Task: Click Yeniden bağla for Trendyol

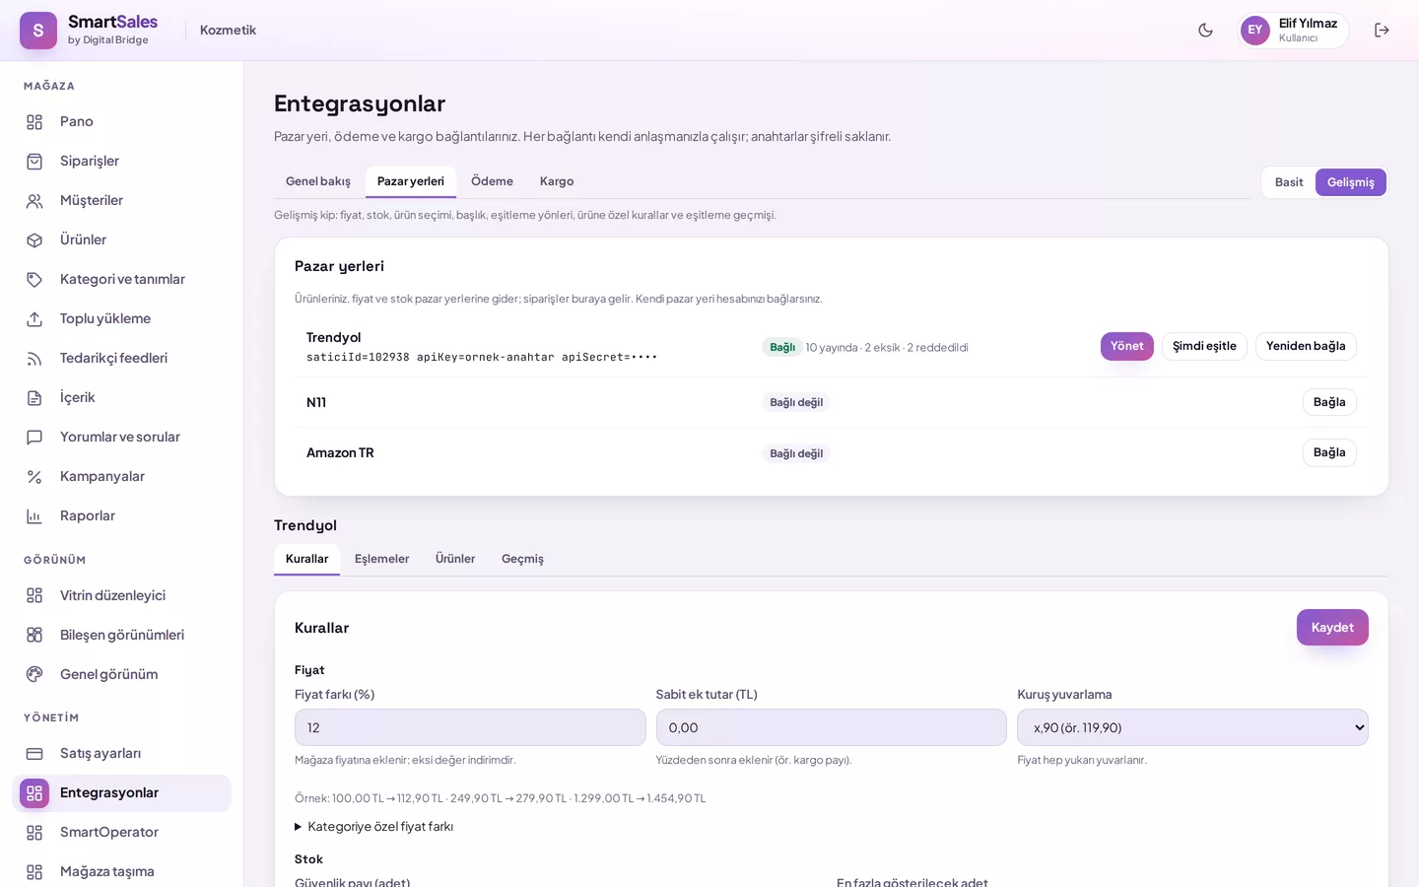Action: [1306, 346]
